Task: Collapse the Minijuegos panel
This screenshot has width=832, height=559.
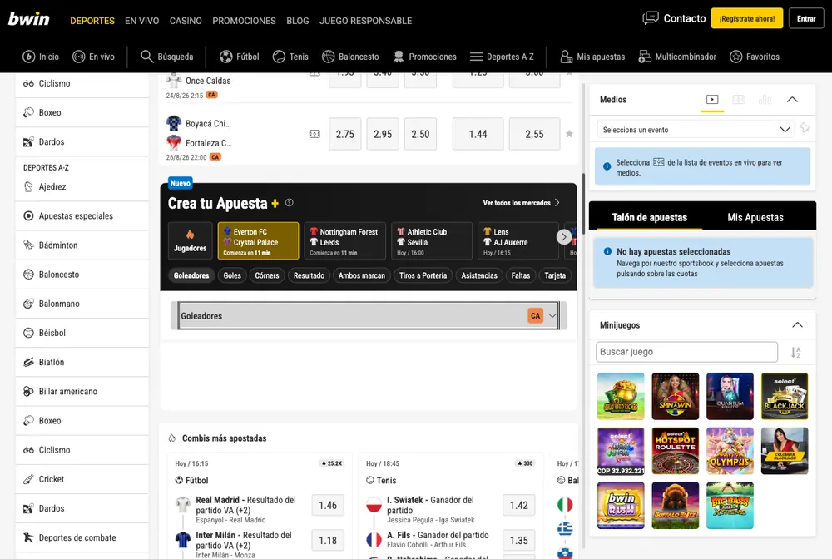Action: pyautogui.click(x=797, y=325)
